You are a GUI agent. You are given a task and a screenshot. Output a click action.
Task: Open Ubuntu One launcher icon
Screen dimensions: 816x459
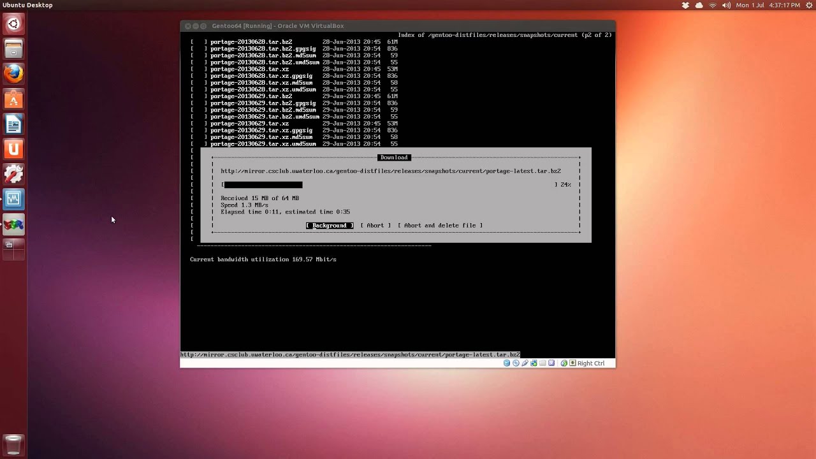(x=13, y=149)
